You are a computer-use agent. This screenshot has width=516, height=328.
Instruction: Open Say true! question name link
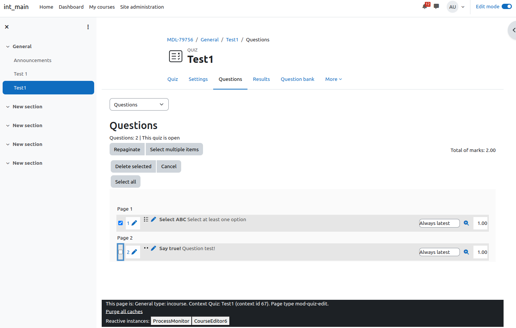coord(170,248)
